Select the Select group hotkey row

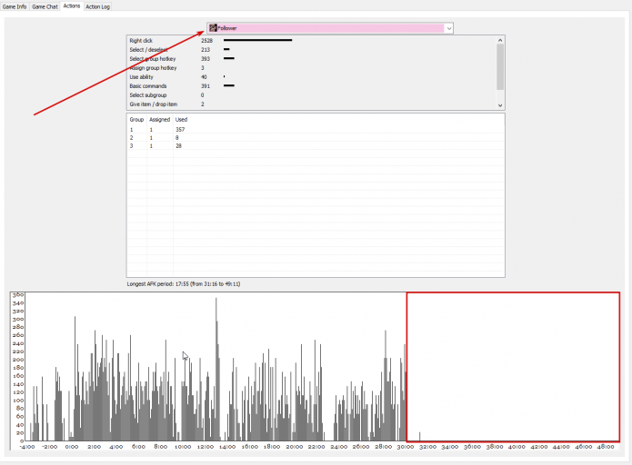coord(312,59)
